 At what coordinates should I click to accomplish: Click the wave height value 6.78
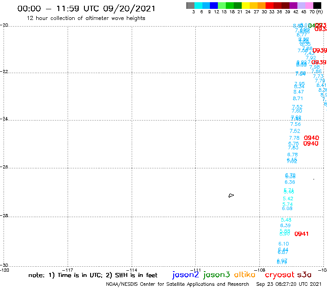coord(293,155)
